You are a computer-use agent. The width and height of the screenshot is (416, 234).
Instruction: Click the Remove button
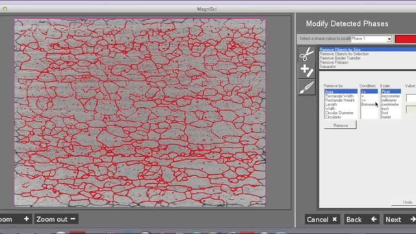tap(341, 125)
